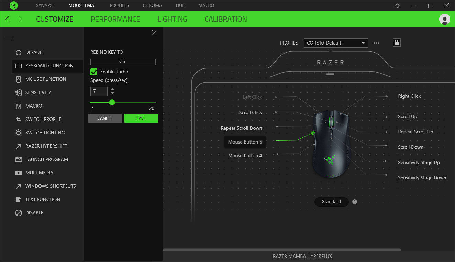Open the settings gear icon

[x=397, y=6]
